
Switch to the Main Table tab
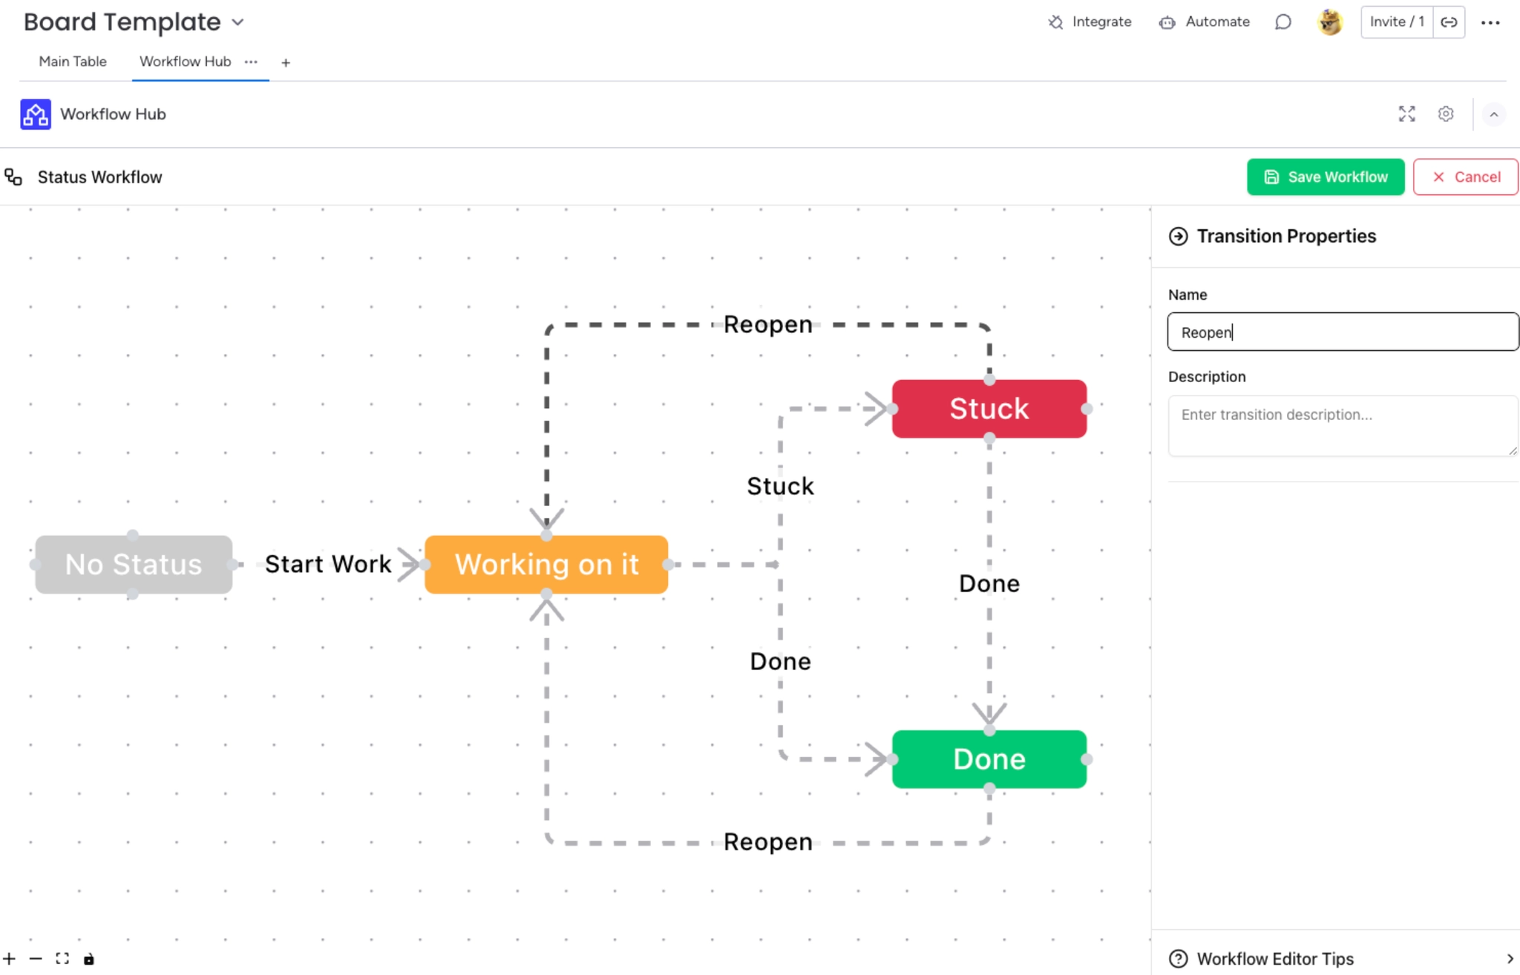click(72, 62)
